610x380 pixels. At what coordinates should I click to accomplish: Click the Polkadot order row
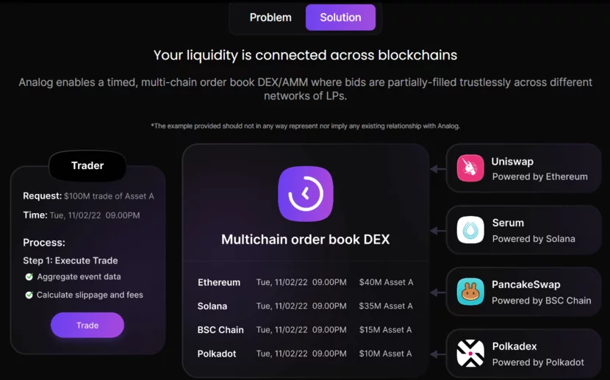click(x=305, y=354)
